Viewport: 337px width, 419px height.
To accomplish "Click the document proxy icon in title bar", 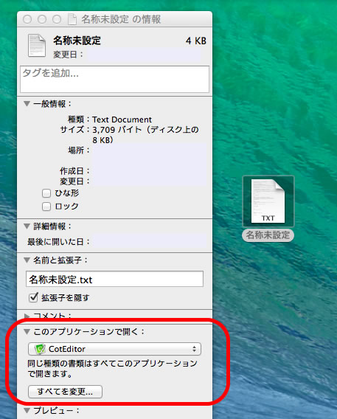I will 72,19.
